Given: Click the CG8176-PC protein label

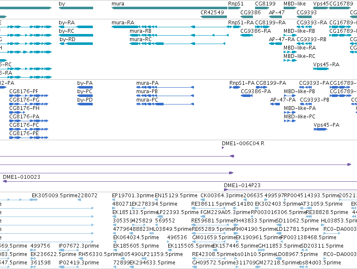Looking at the screenshot, I should (24, 125).
